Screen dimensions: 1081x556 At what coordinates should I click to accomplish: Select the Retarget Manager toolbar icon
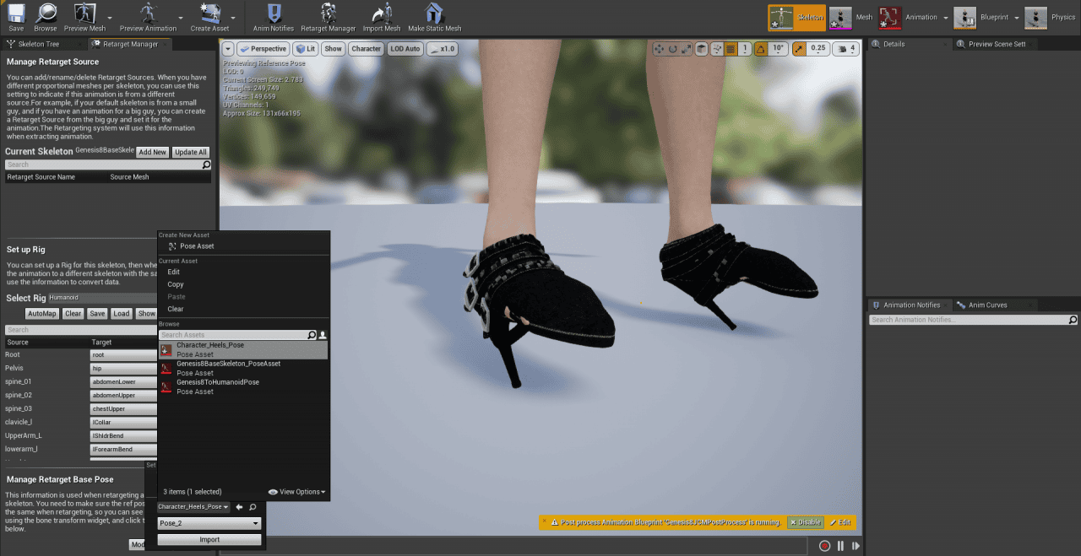(x=329, y=15)
